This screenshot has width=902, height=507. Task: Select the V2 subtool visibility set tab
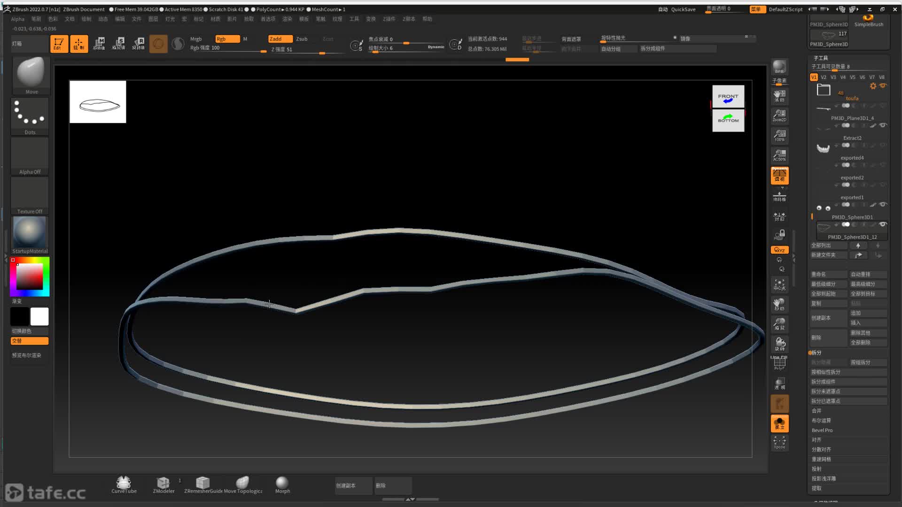coord(824,77)
